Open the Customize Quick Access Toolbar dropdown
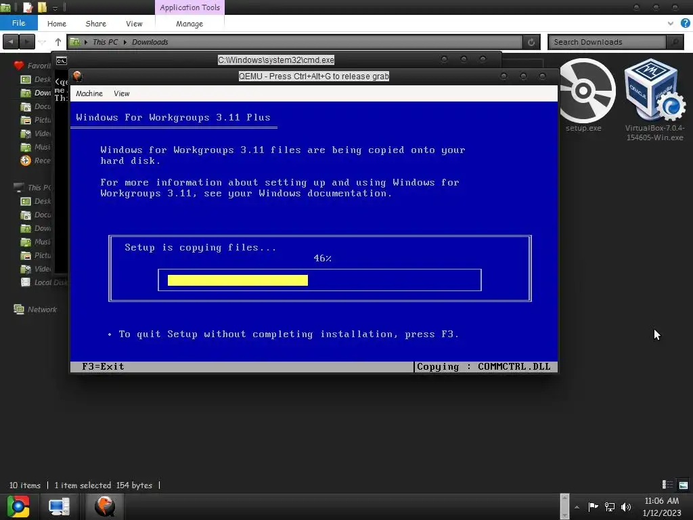The height and width of the screenshot is (520, 693). 55,8
